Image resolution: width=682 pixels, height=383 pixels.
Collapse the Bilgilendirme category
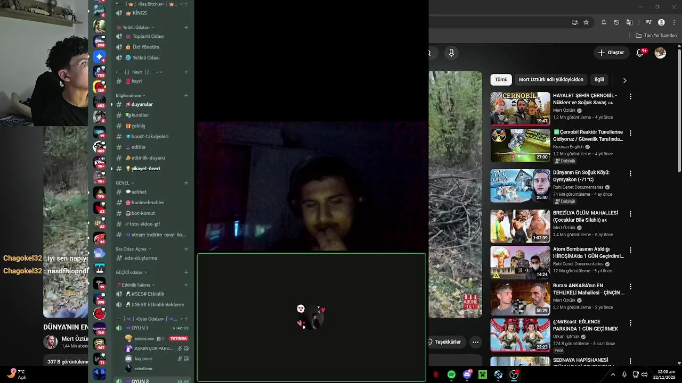pyautogui.click(x=131, y=95)
